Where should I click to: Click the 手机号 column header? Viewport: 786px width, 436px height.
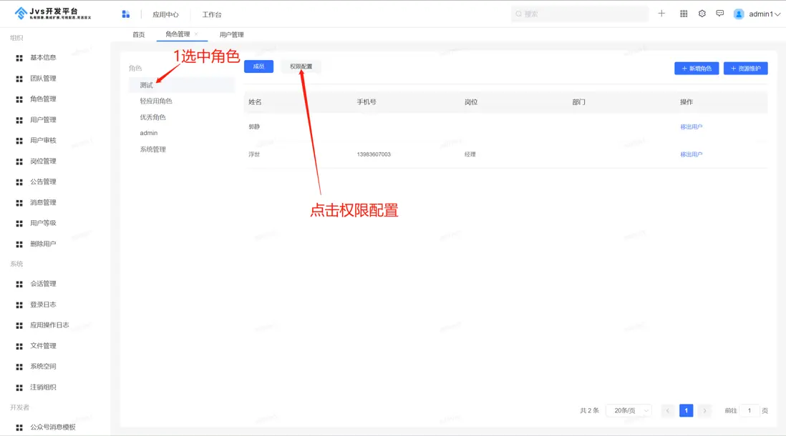pos(367,102)
